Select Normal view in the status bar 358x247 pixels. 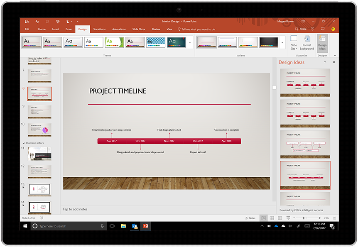pos(263,218)
